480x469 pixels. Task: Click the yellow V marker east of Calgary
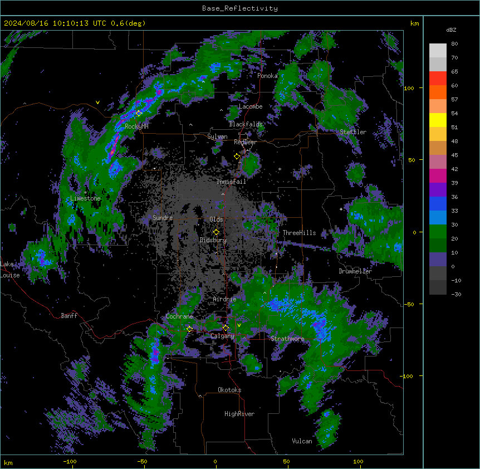click(x=239, y=325)
